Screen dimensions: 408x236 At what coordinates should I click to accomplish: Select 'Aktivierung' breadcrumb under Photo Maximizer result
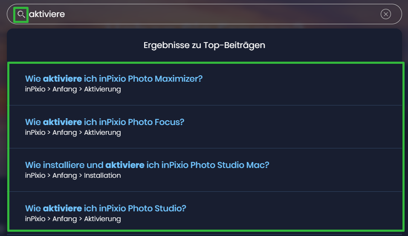(x=102, y=89)
